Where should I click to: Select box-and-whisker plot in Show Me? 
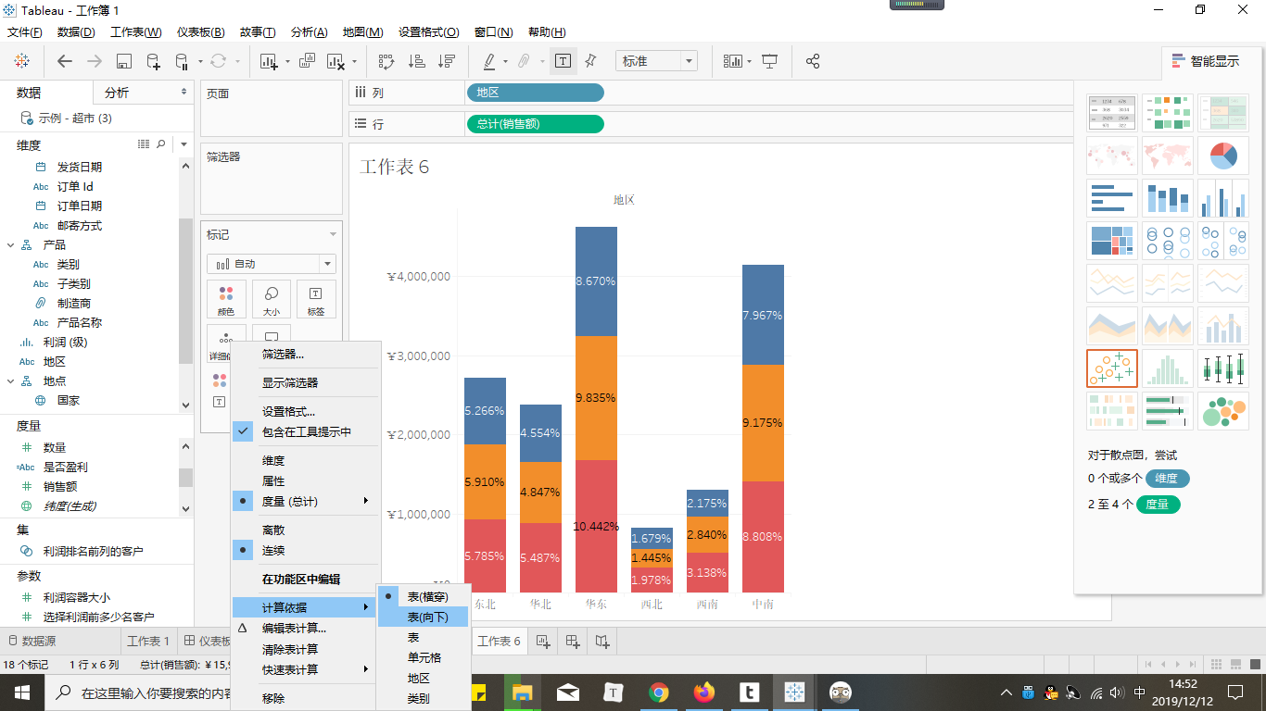click(x=1223, y=368)
